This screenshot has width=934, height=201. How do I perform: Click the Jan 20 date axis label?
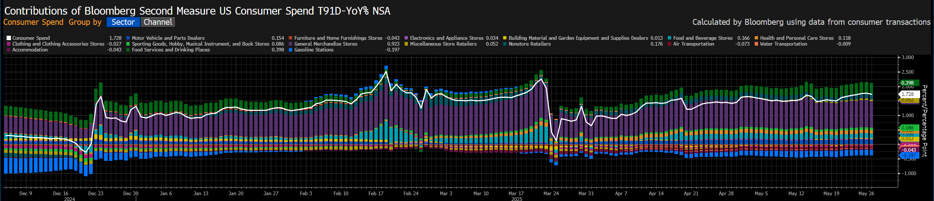point(236,193)
